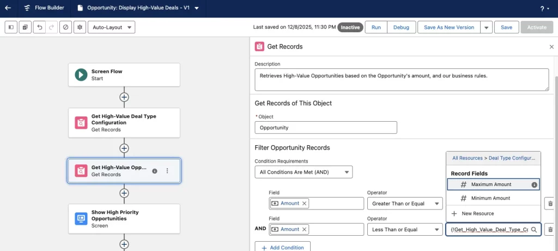Add a new condition
The width and height of the screenshot is (558, 251).
283,247
